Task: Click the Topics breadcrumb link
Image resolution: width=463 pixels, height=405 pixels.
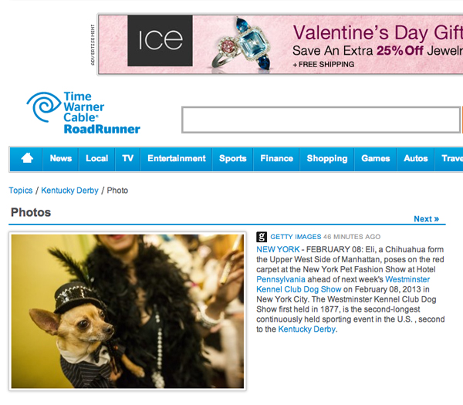Action: tap(21, 191)
